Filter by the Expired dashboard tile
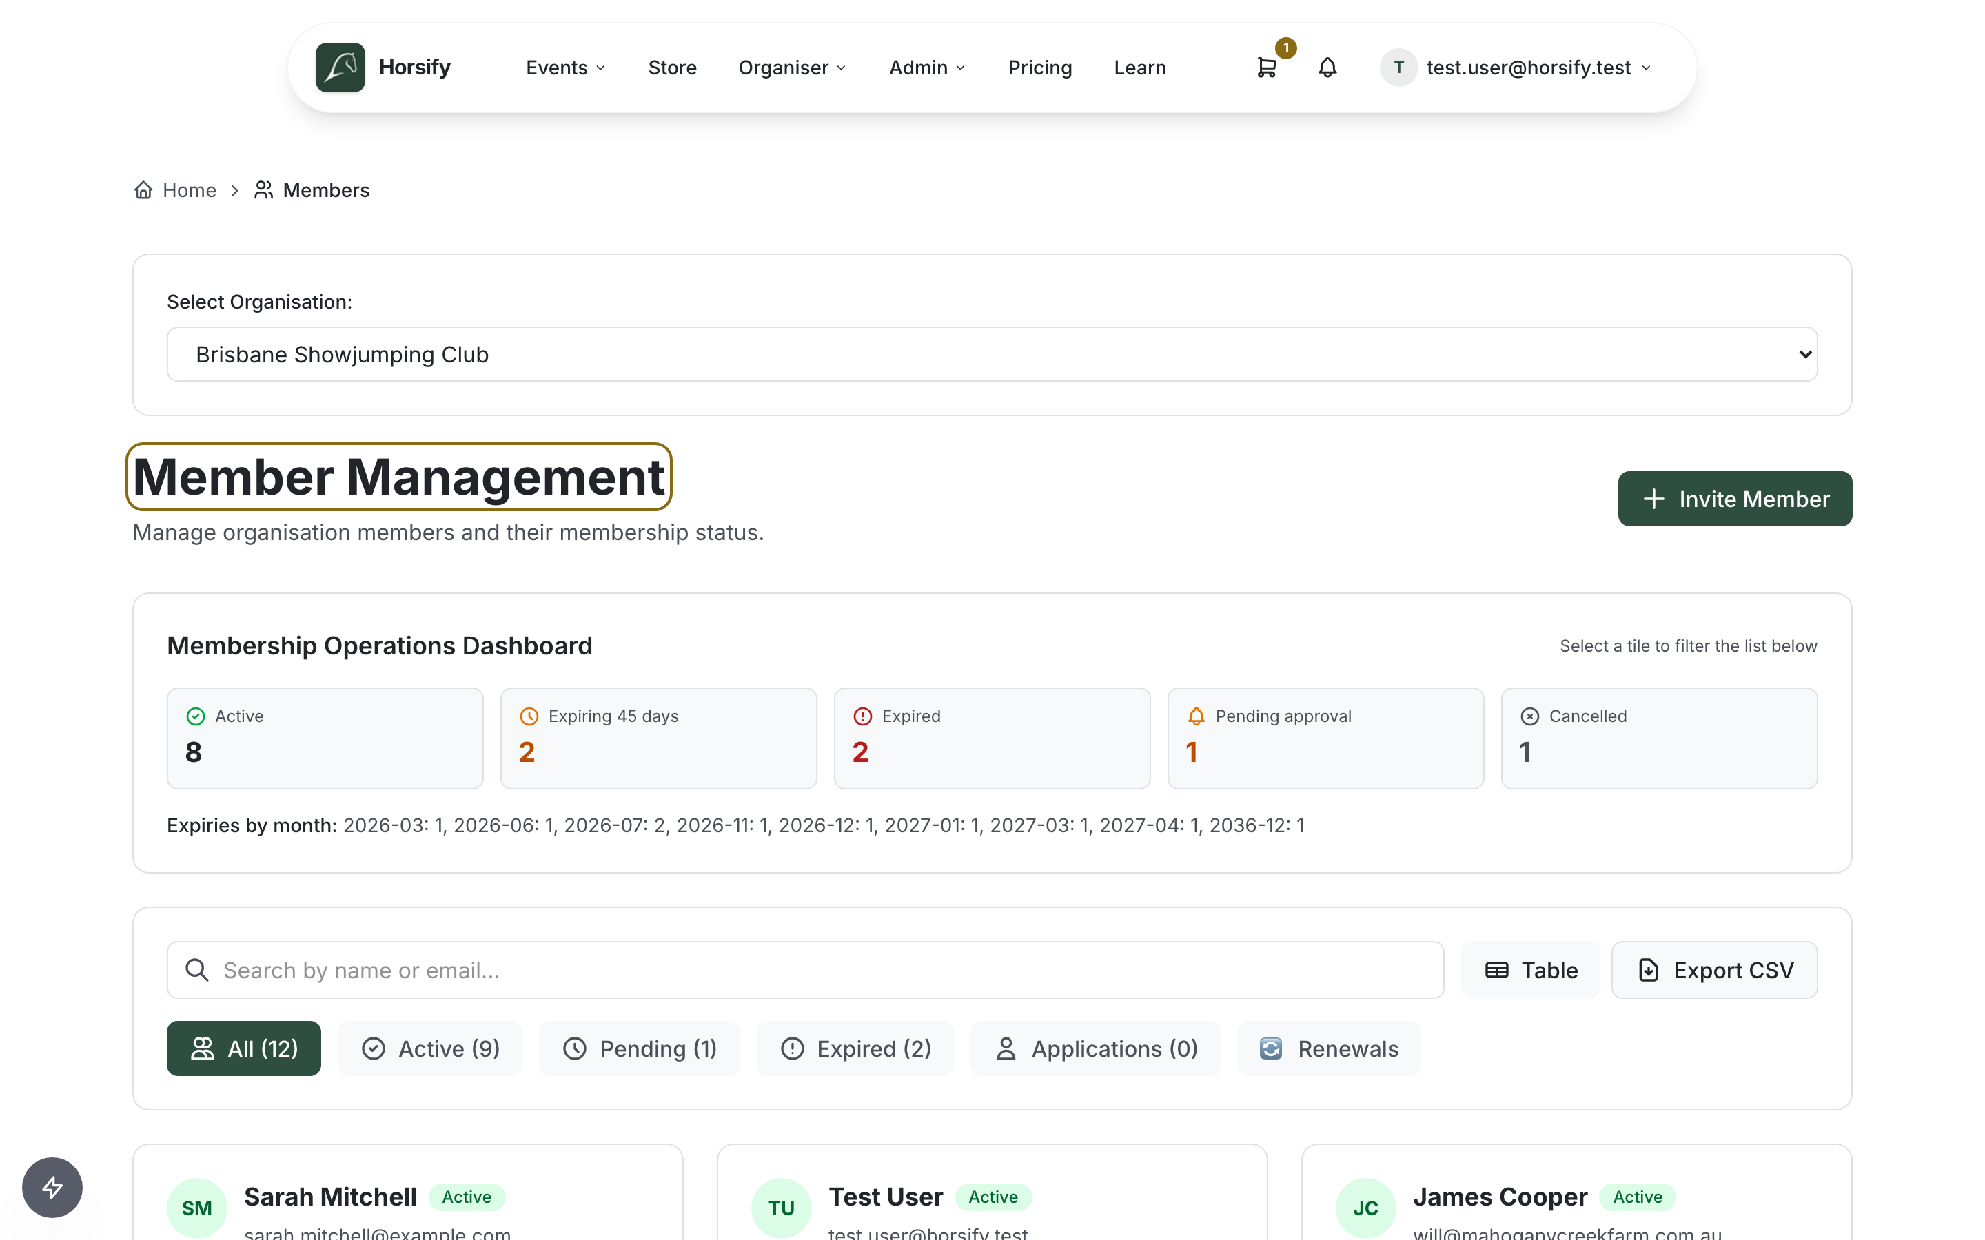Viewport: 1985px width, 1240px height. (x=992, y=738)
